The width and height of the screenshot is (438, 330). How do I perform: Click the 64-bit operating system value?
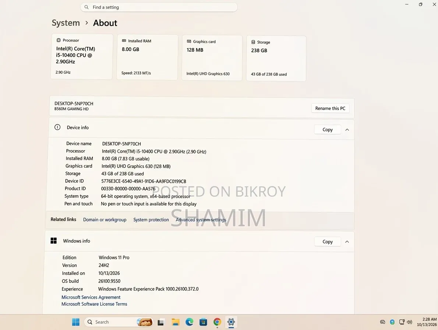145,196
